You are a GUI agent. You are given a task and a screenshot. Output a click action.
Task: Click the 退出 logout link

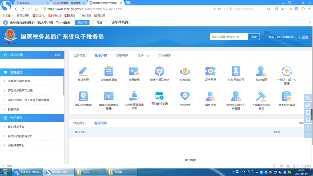(x=305, y=37)
